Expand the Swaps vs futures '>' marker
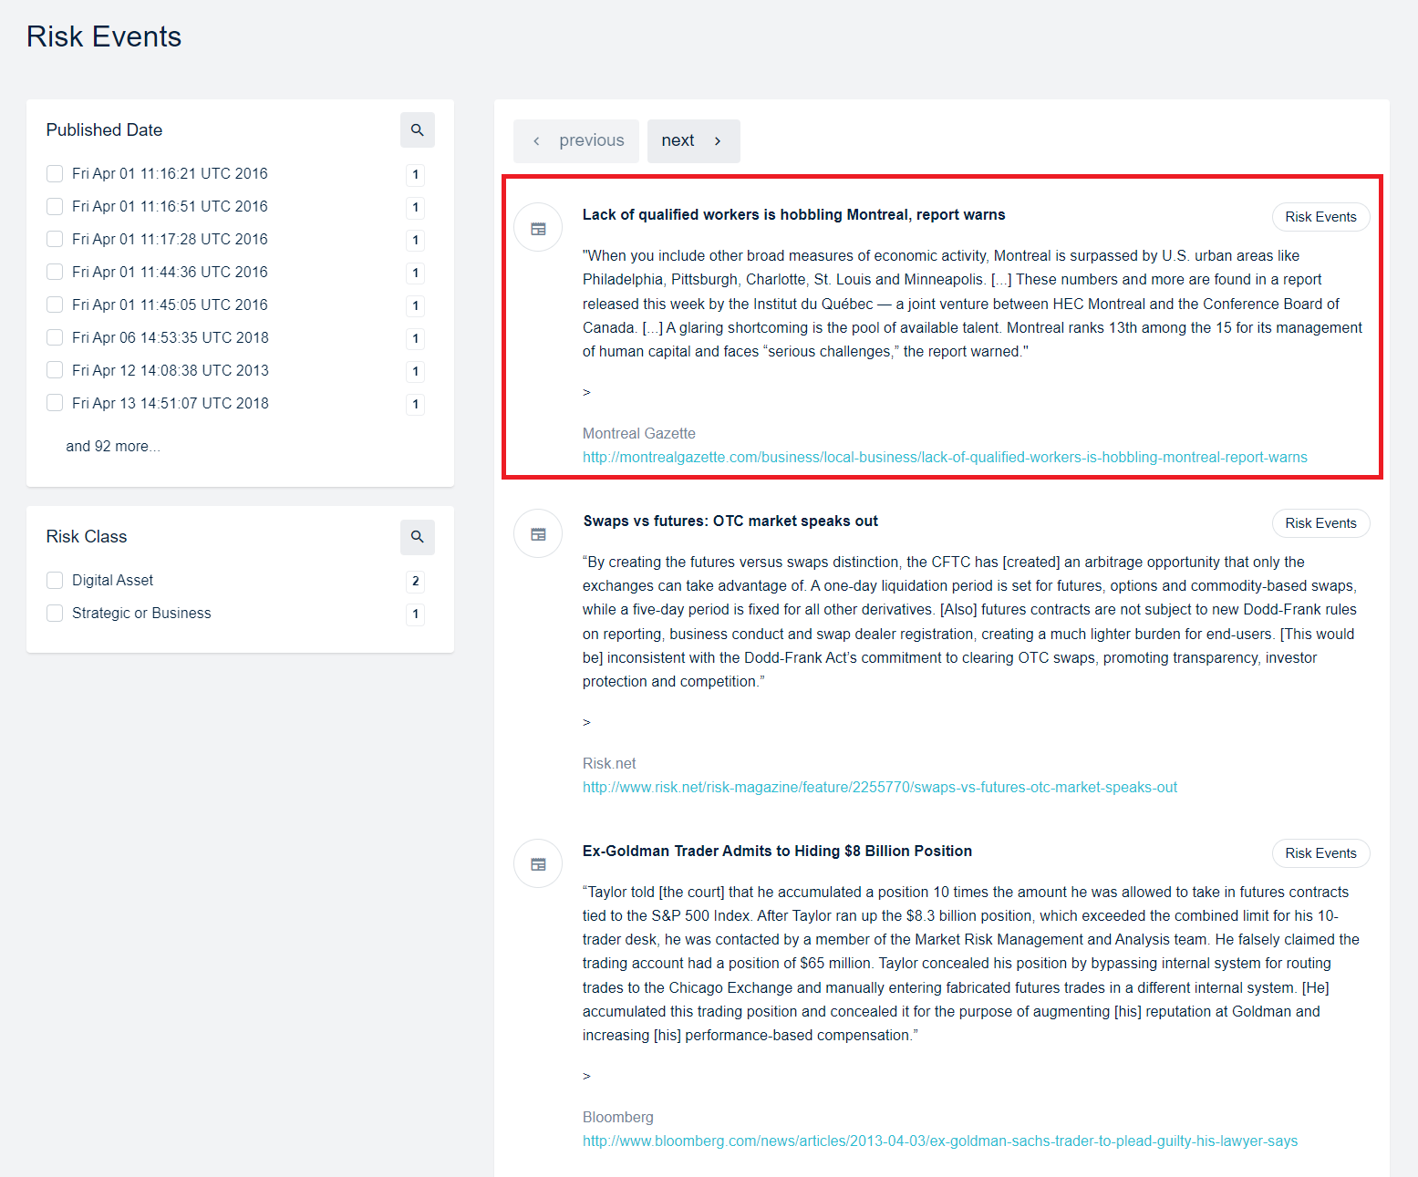1418x1177 pixels. [x=586, y=722]
